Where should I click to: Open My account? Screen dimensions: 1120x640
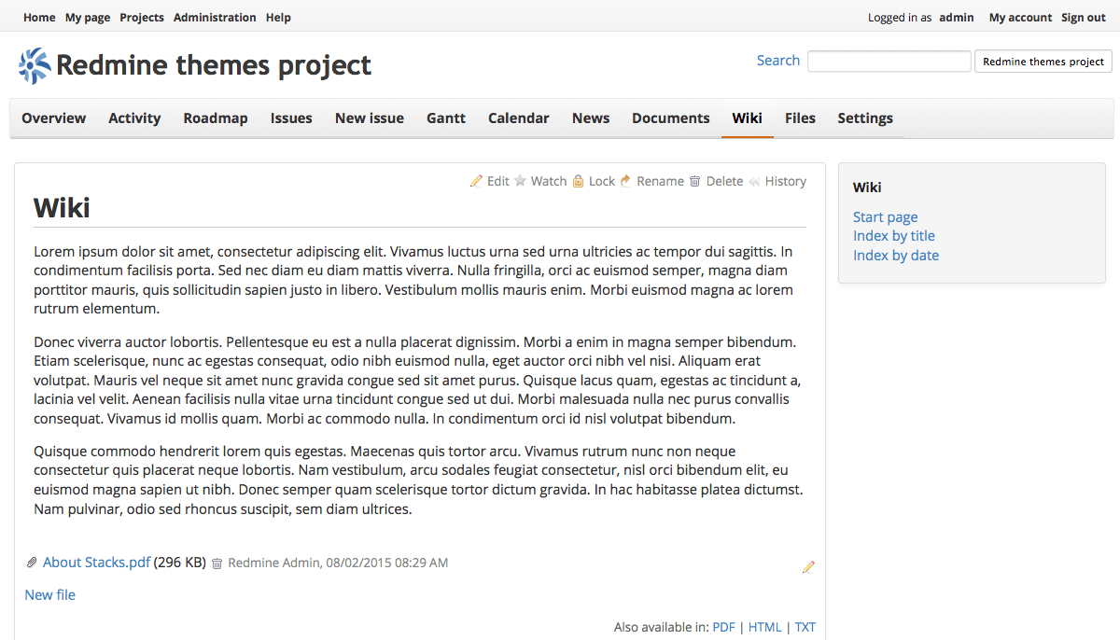pyautogui.click(x=1020, y=18)
